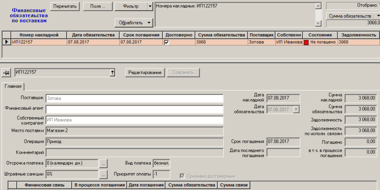This screenshot has height=190, width=380.
Task: Click the Номер накладной column header
Action: (39, 35)
